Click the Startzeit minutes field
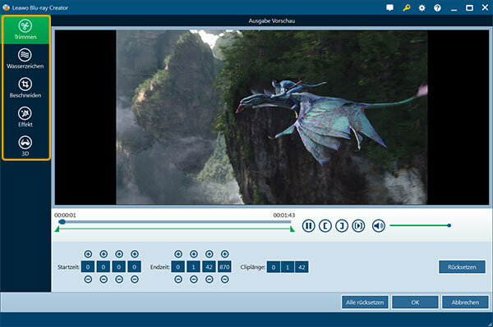 104,267
